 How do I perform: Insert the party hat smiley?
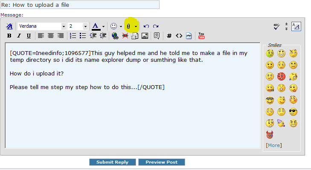pos(281,123)
